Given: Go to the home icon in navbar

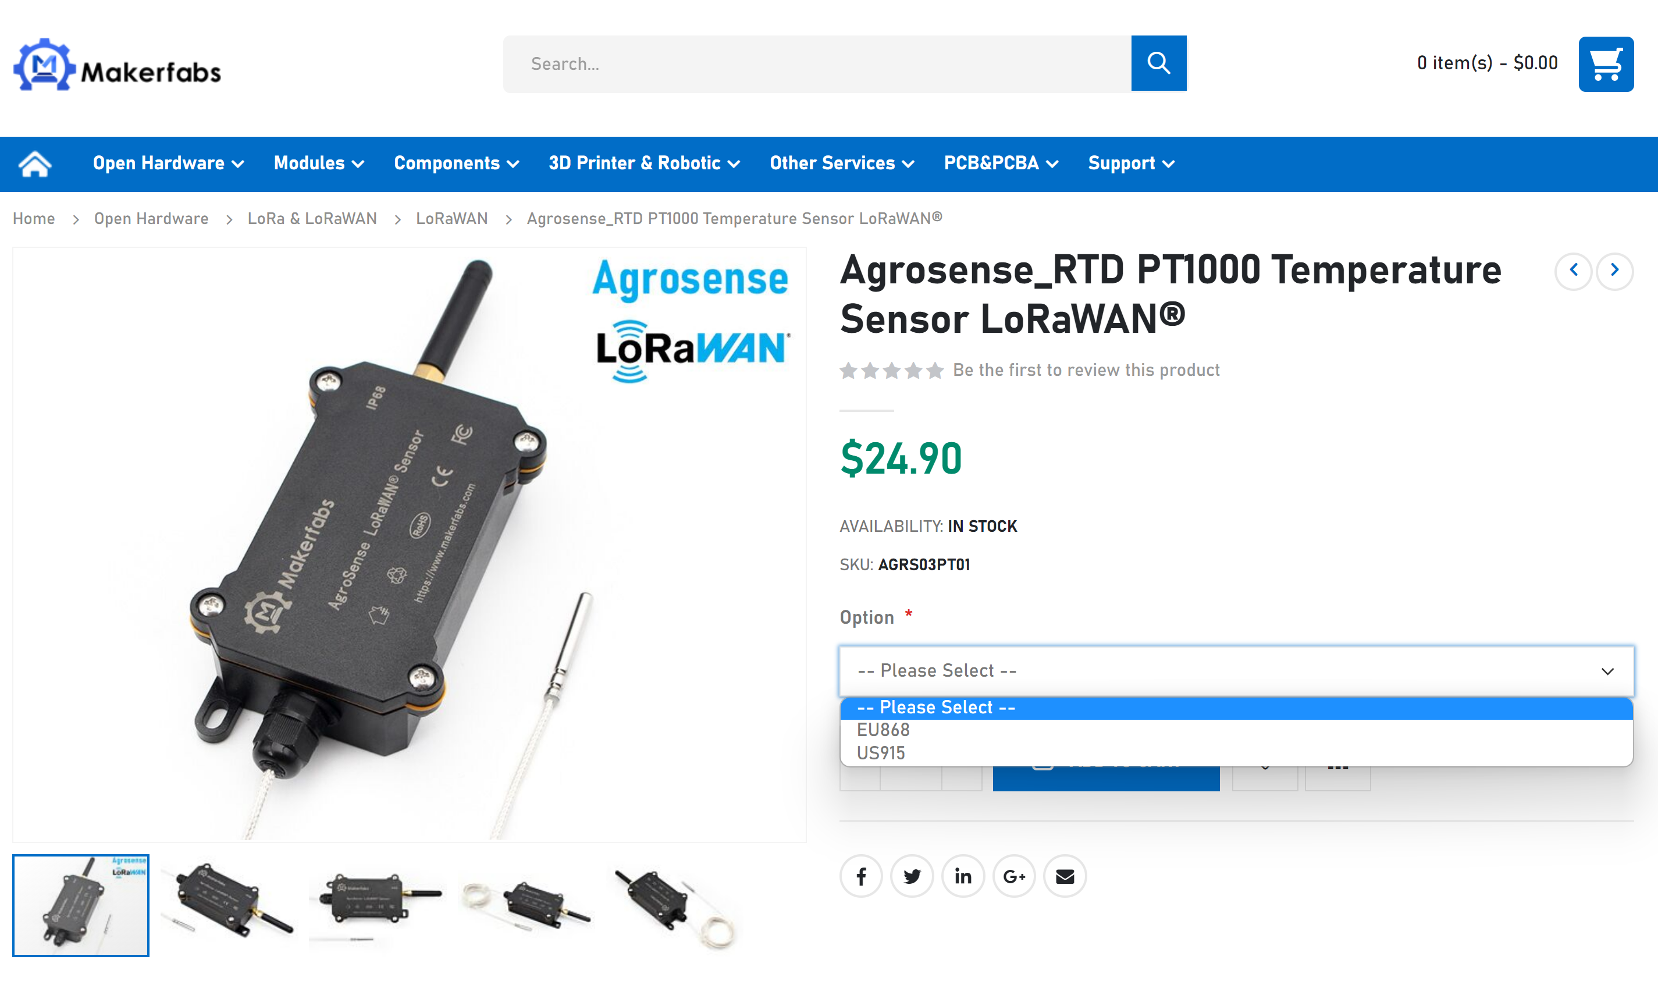Looking at the screenshot, I should [34, 164].
